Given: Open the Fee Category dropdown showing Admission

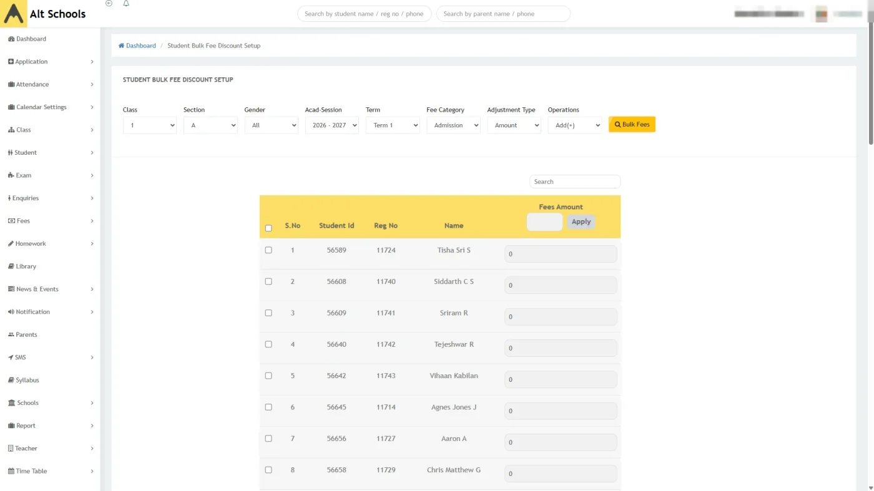Looking at the screenshot, I should pyautogui.click(x=453, y=125).
